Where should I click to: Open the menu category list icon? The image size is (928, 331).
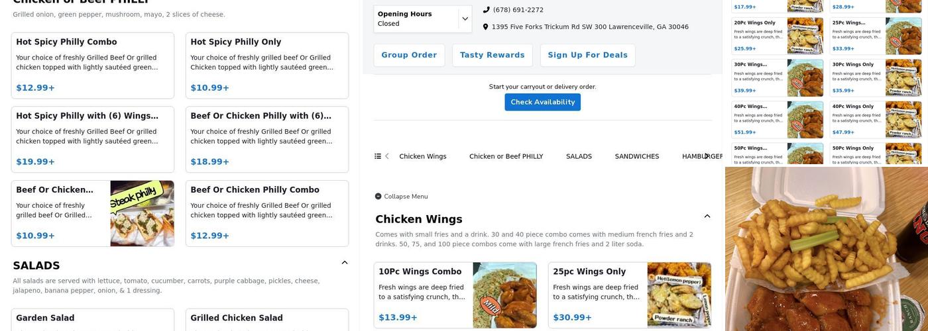378,156
